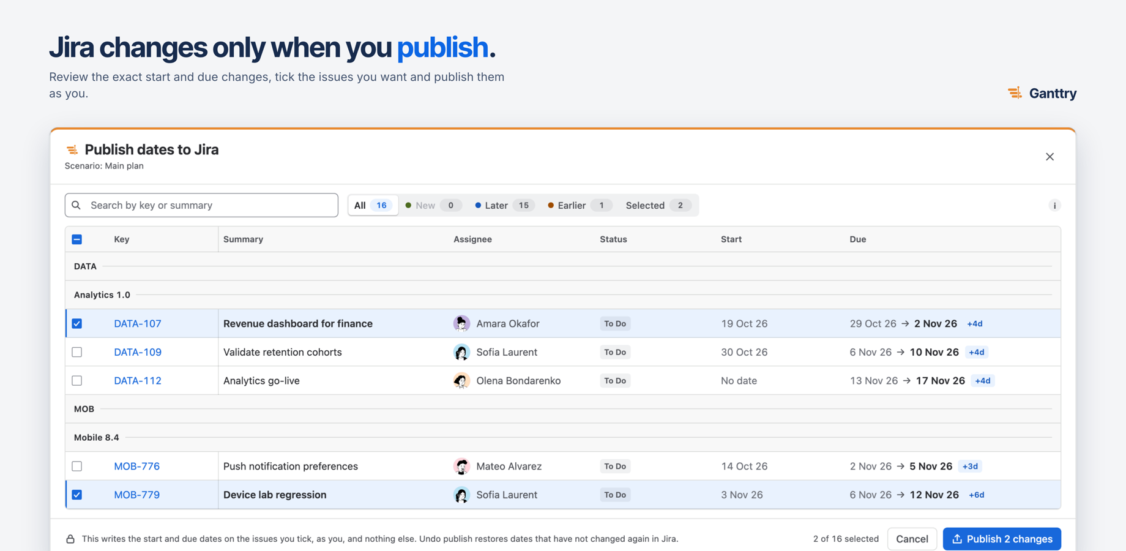Click the Gantry logo icon in dialog header
The height and width of the screenshot is (551, 1126).
click(72, 150)
